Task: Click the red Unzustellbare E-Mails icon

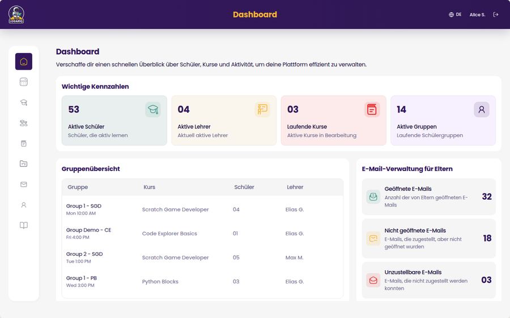Action: click(x=373, y=280)
